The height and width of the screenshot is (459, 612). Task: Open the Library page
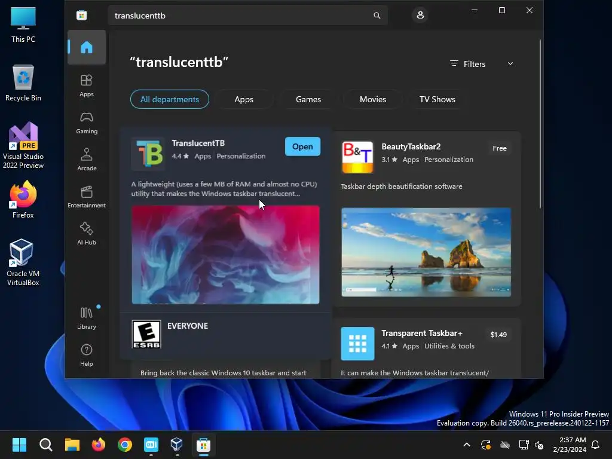[x=87, y=318]
